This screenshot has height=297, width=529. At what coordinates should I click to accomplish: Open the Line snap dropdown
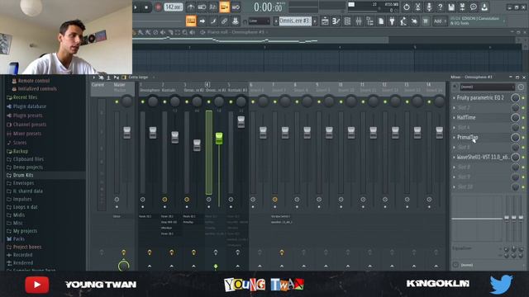tap(259, 21)
